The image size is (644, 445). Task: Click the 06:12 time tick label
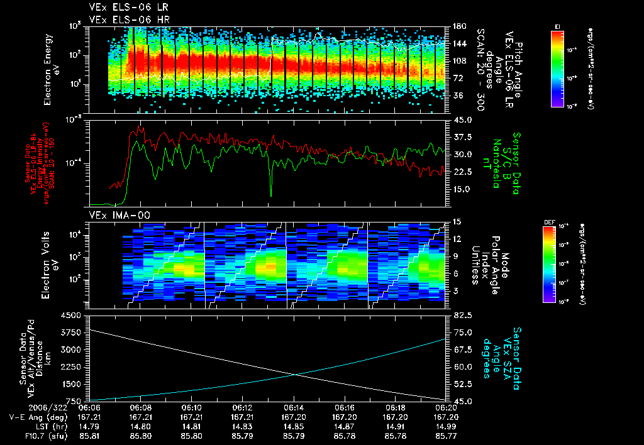pyautogui.click(x=242, y=409)
